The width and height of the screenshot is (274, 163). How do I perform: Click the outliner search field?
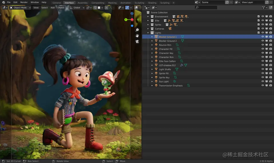pyautogui.click(x=206, y=7)
